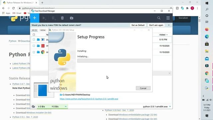The height and width of the screenshot is (120, 213).
Task: Open Task View on taskbar
Action: 207,22
